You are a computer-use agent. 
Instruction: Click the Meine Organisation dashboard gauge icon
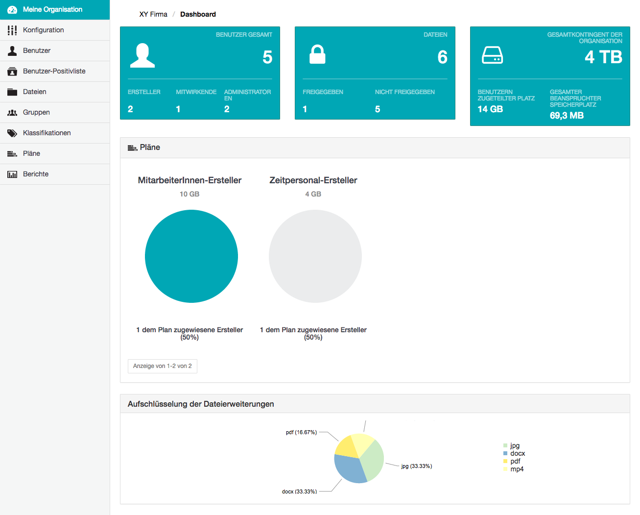(12, 9)
